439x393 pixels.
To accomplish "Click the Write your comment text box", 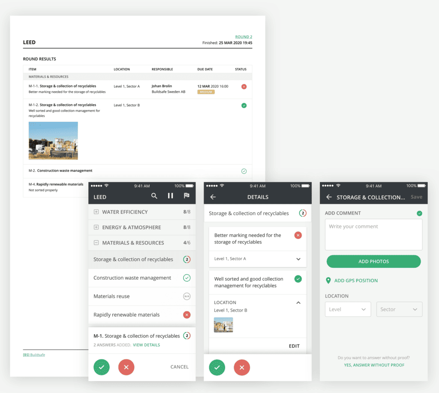I will click(373, 234).
